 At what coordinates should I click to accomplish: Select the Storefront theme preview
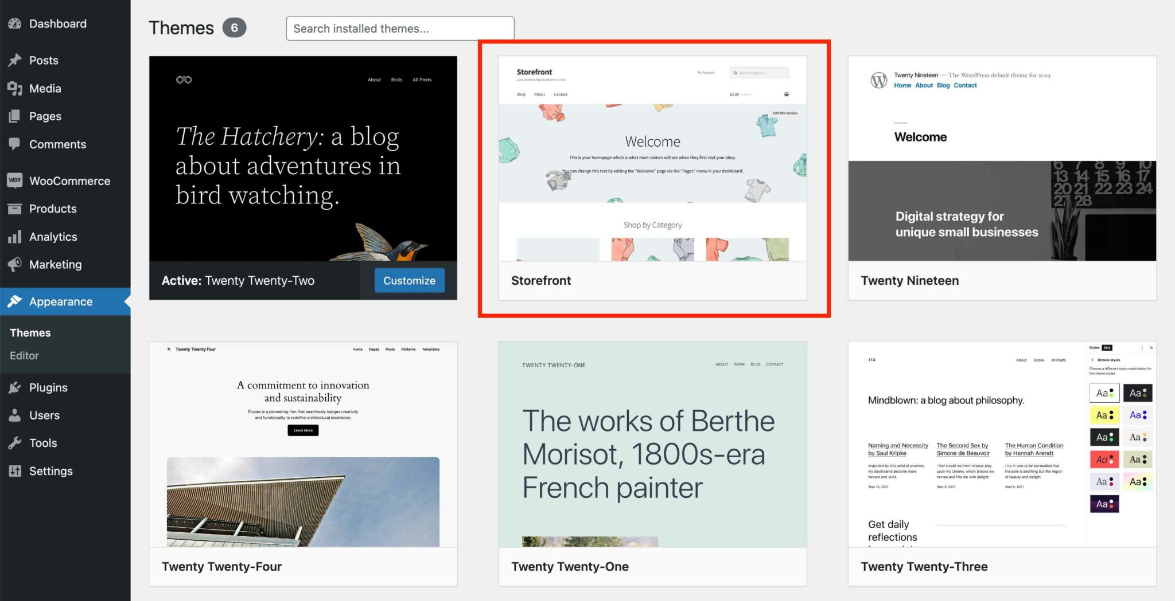(x=652, y=159)
